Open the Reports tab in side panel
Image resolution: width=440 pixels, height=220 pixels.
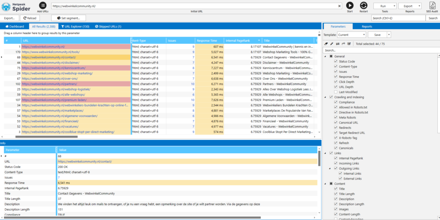367,27
